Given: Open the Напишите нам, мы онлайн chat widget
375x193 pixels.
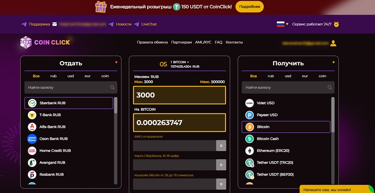Looking at the screenshot, I should 337,190.
